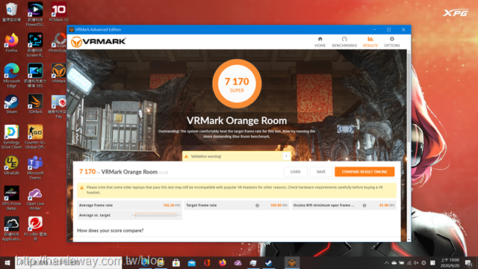This screenshot has width=478, height=269.
Task: Open Office from the taskbar
Action: click(207, 262)
